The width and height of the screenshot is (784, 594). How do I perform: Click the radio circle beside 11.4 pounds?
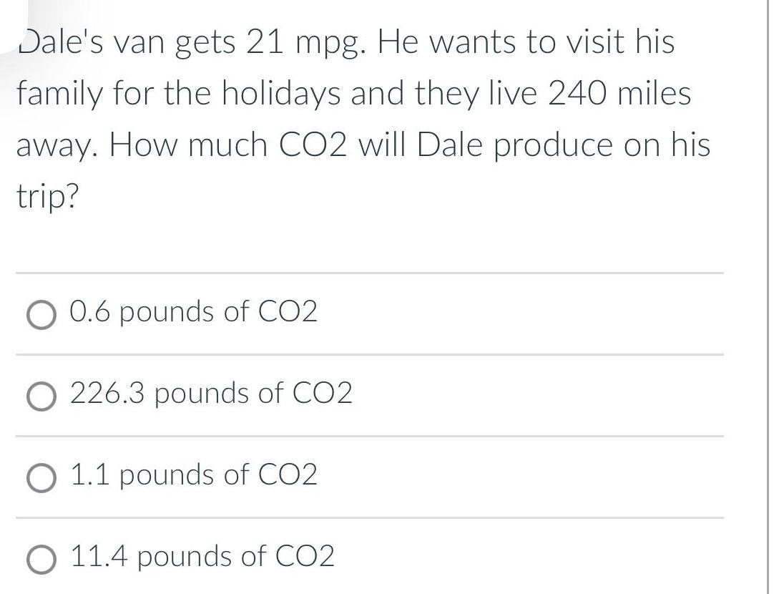41,558
